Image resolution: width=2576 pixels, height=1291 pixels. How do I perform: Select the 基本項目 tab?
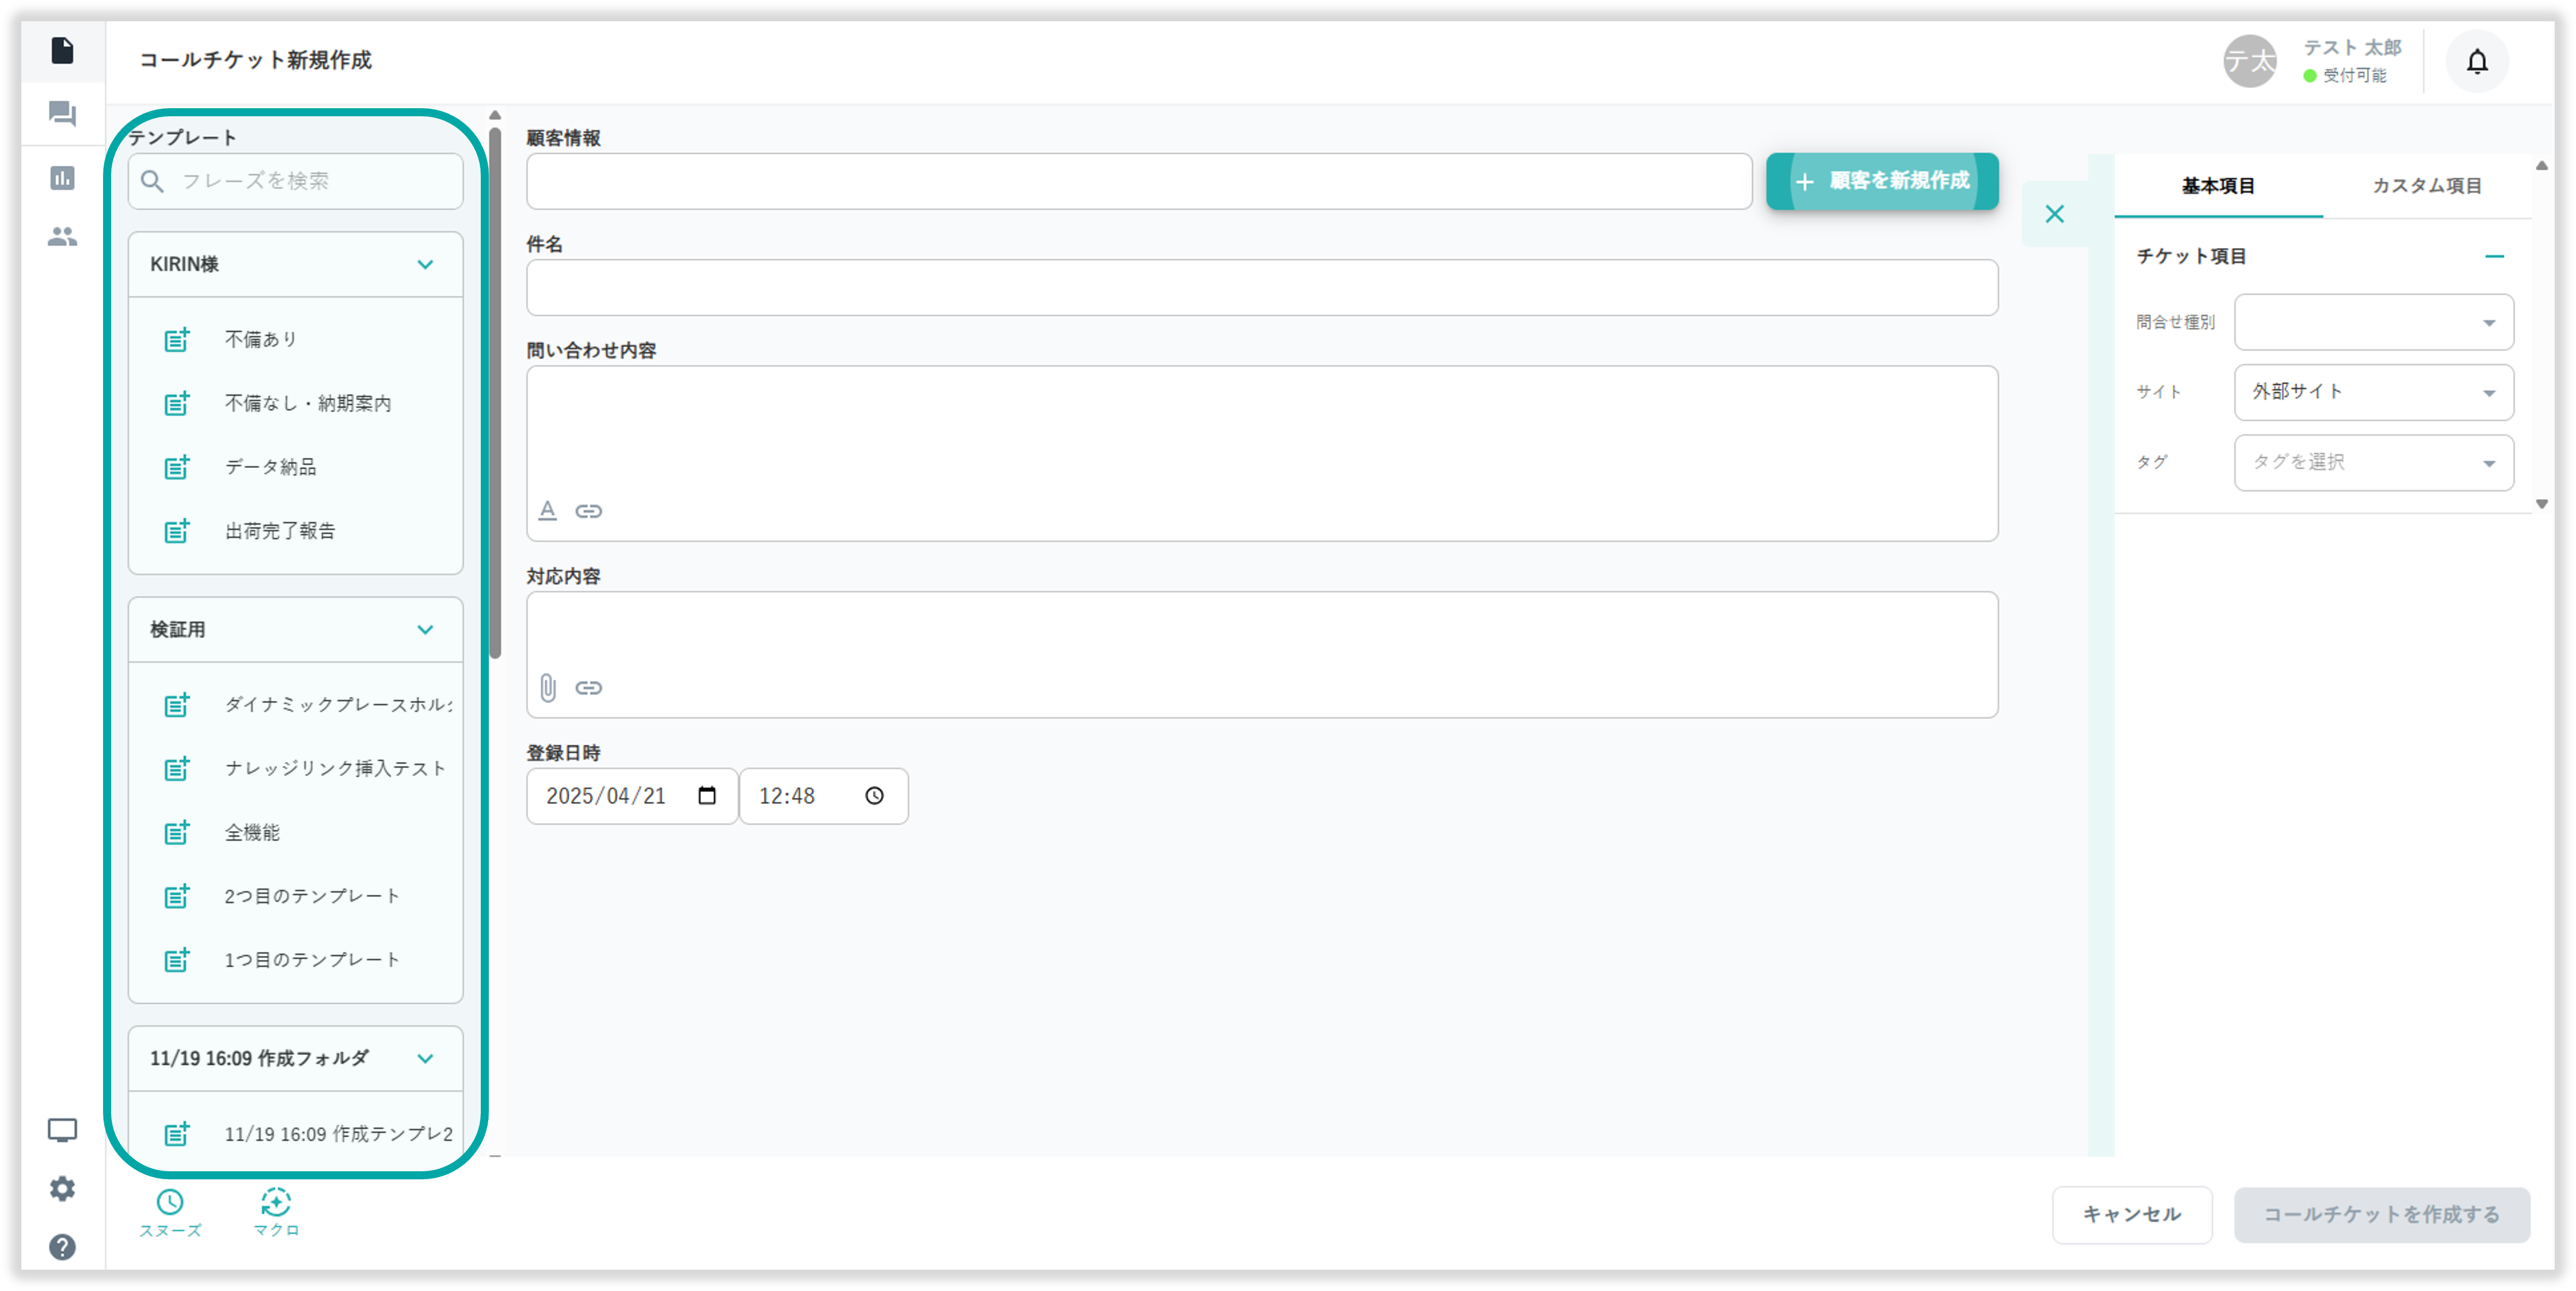coord(2218,186)
